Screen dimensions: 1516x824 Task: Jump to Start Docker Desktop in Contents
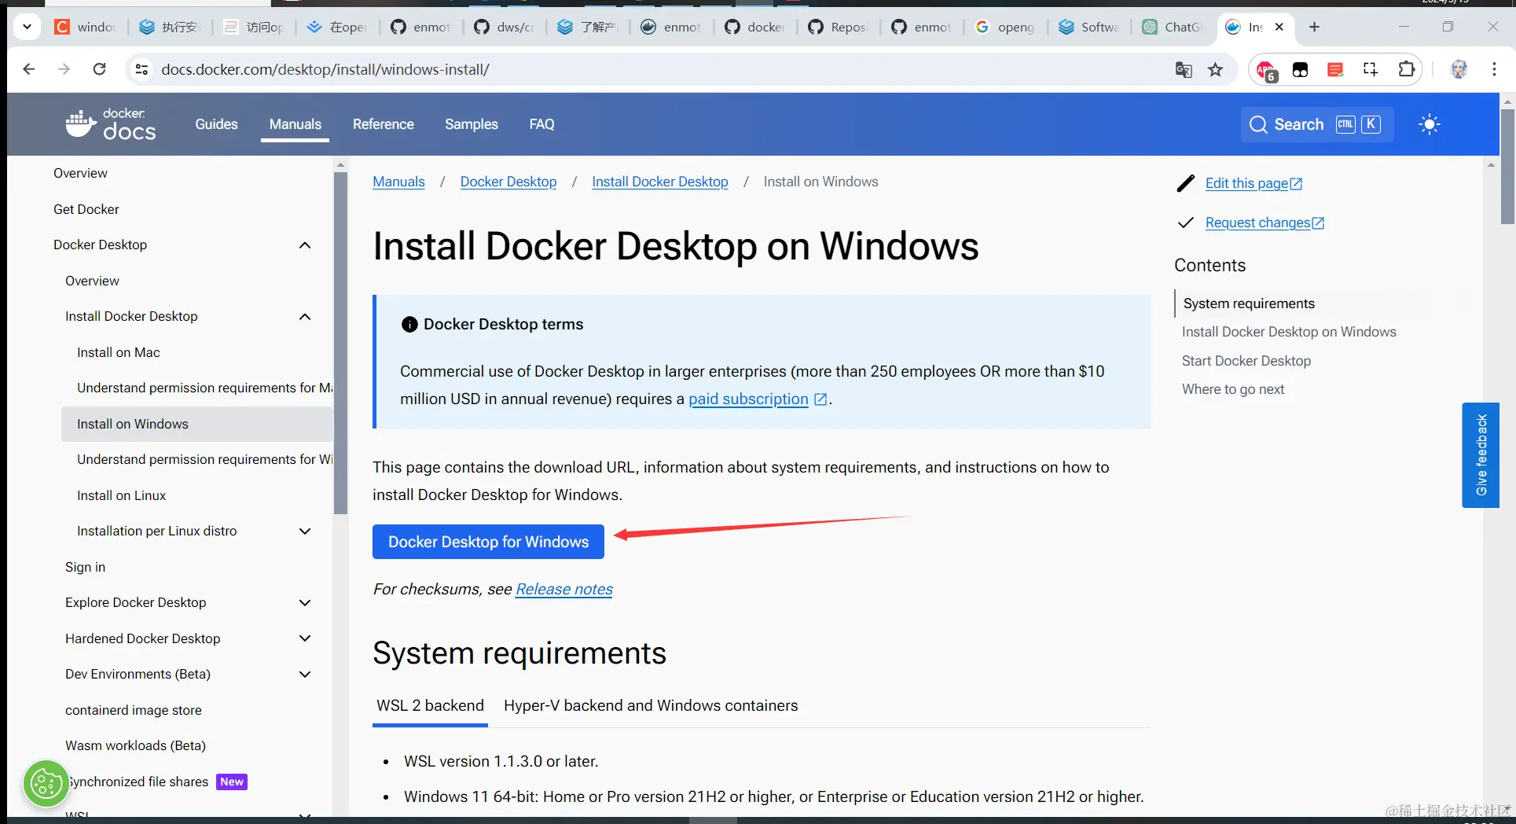click(x=1246, y=361)
